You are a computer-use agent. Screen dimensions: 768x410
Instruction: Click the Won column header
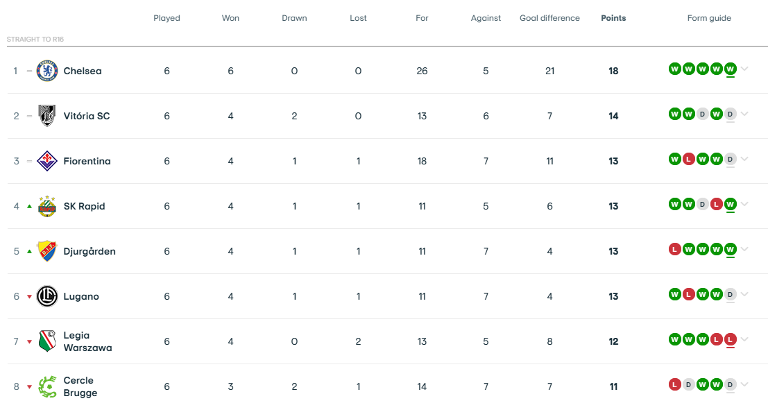231,18
